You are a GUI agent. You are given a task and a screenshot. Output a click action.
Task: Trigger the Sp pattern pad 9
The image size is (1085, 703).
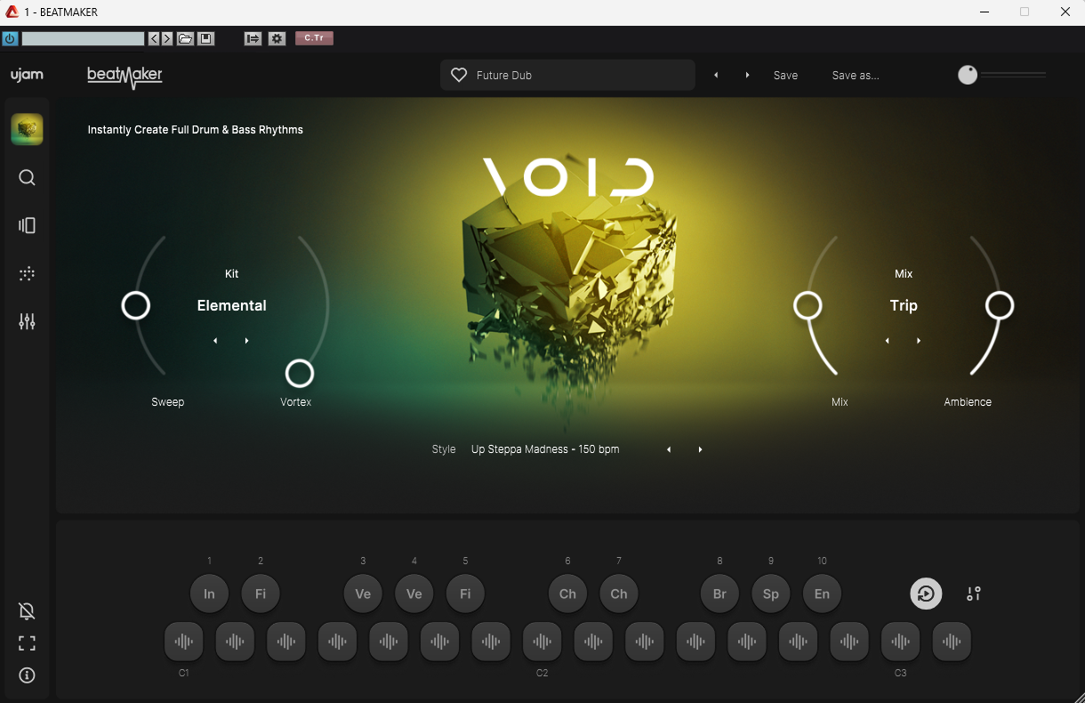pos(771,594)
